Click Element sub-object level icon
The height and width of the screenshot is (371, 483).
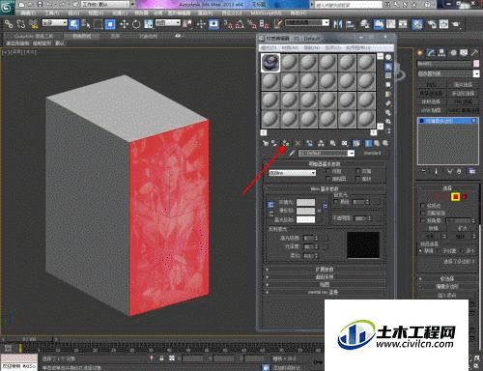465,196
